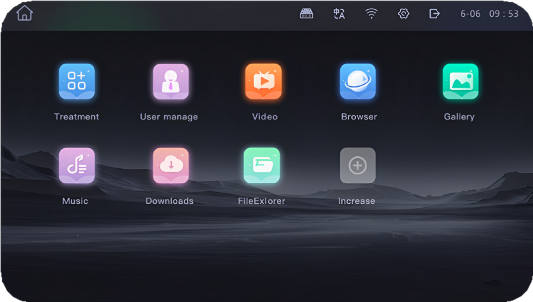Click the logout exit icon

click(434, 14)
